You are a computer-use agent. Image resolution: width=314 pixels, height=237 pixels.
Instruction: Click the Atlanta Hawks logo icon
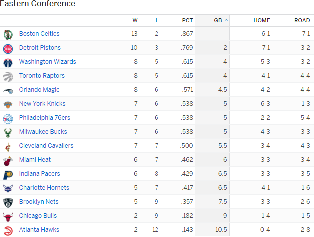pos(8,230)
